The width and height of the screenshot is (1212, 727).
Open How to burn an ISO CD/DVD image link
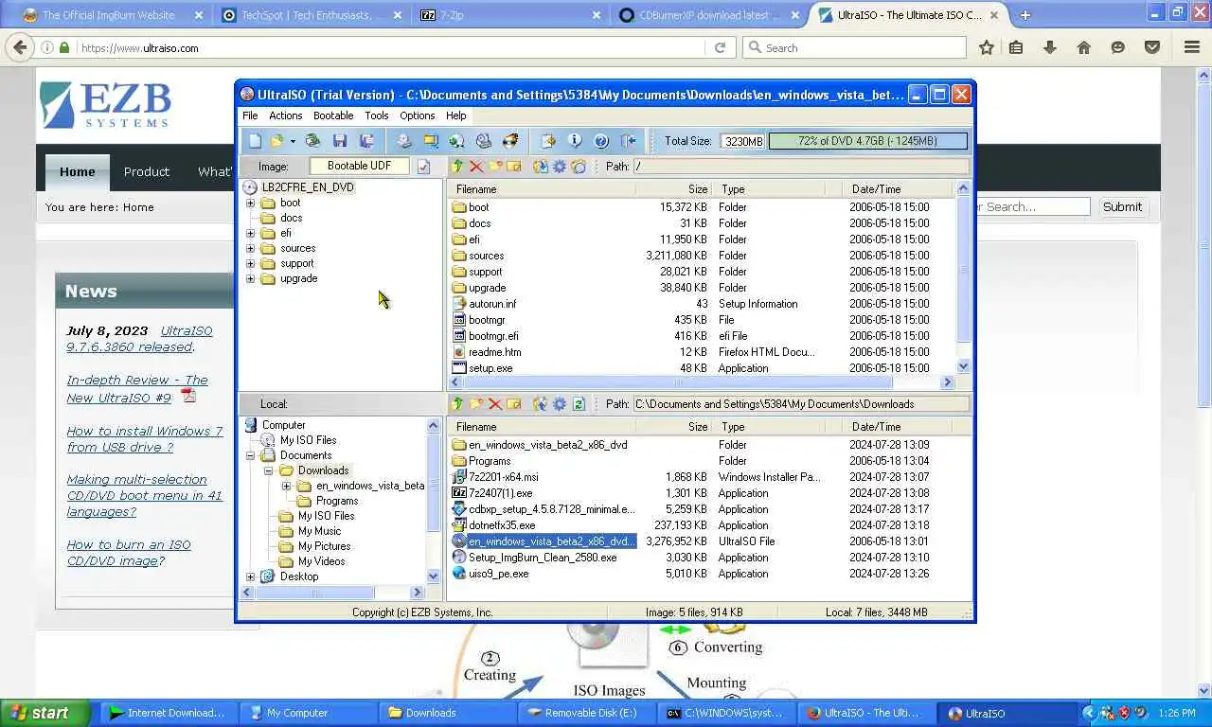pos(128,553)
